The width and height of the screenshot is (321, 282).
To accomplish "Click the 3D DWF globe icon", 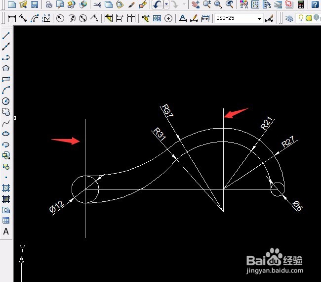I will (x=82, y=4).
